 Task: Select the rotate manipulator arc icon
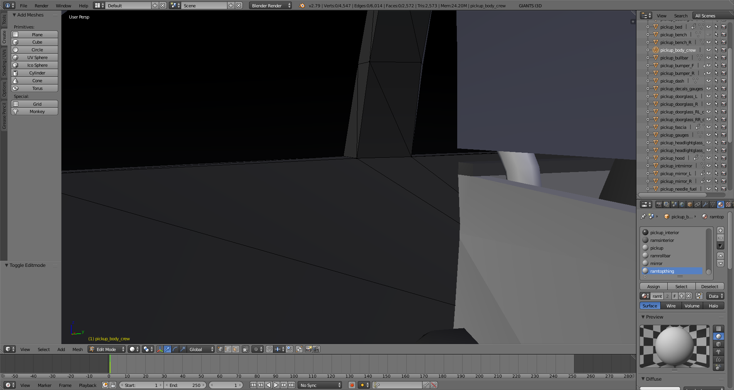[x=175, y=349]
